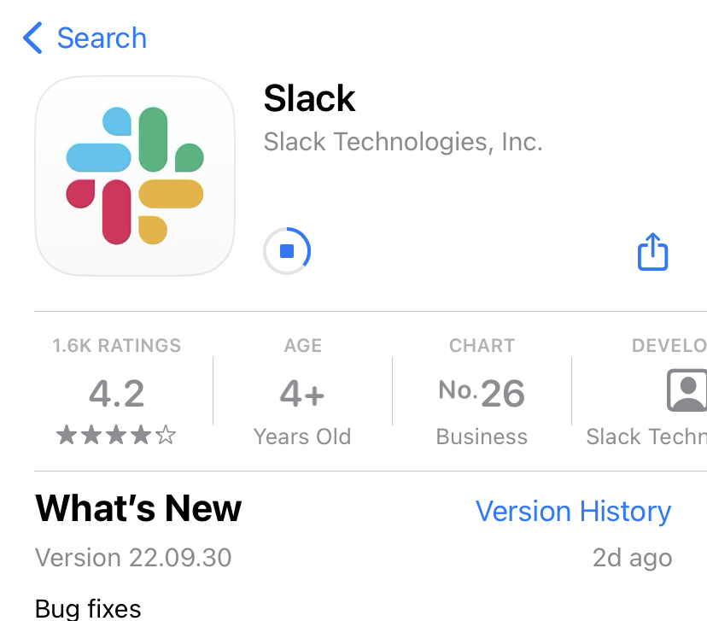The image size is (707, 621).
Task: Tap the share icon
Action: click(x=652, y=251)
